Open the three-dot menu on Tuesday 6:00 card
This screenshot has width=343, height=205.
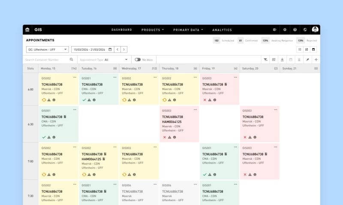tap(115, 77)
